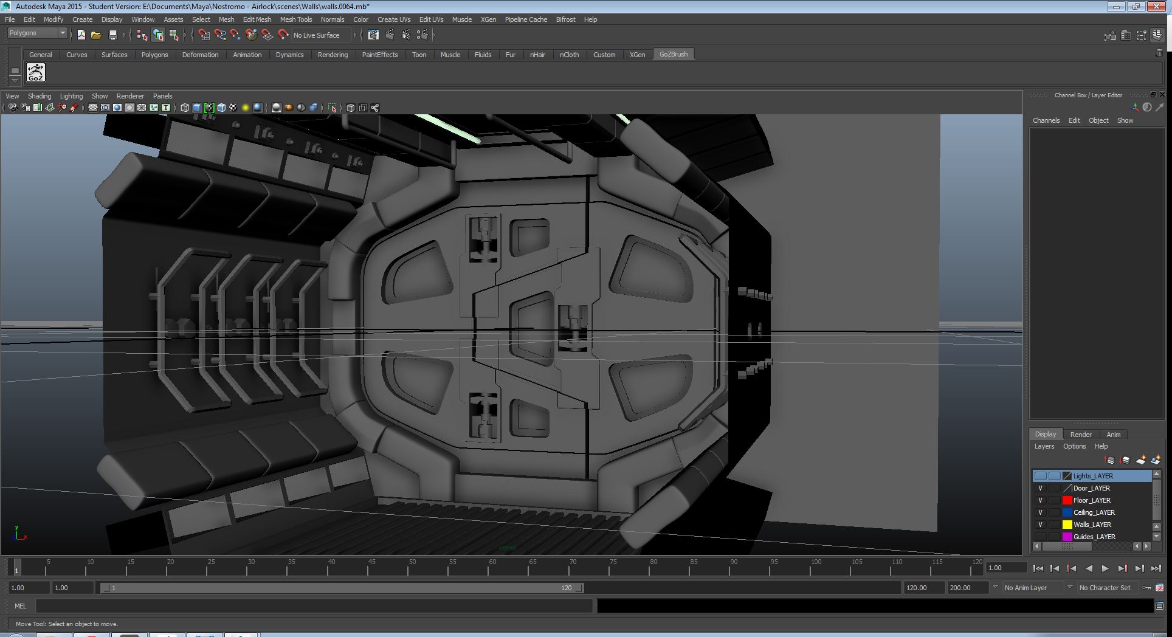Go to start of playback range

click(x=1038, y=568)
